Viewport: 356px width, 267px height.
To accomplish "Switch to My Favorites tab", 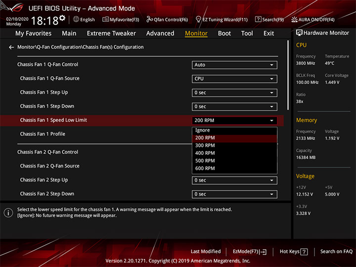I will pos(34,34).
